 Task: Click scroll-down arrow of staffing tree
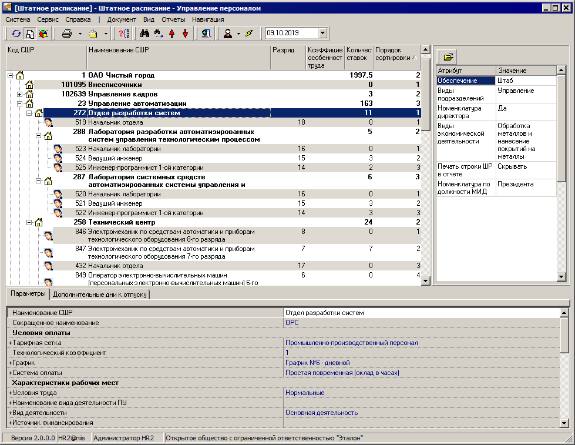point(425,281)
